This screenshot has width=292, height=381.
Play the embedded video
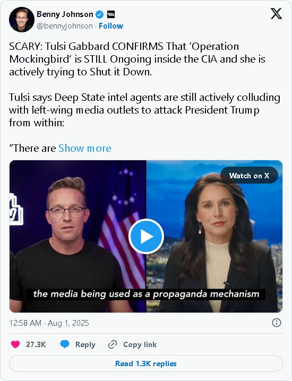146,236
